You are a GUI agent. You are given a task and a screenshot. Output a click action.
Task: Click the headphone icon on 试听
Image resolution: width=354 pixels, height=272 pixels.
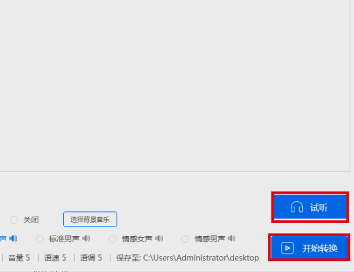[x=297, y=207]
